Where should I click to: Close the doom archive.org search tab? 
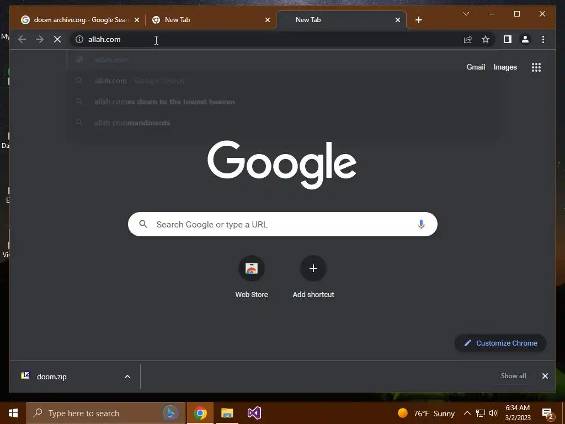137,20
